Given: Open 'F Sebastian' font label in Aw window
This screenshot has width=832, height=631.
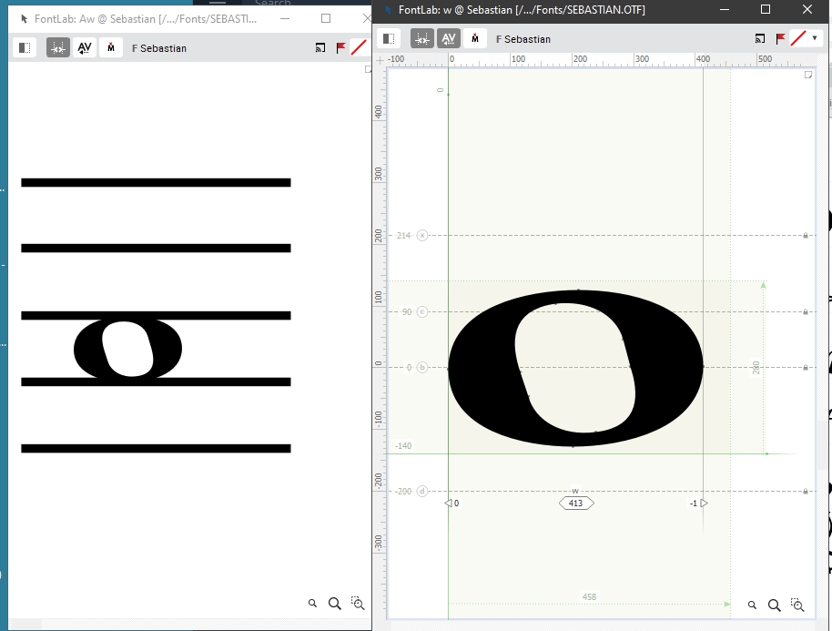Looking at the screenshot, I should click(159, 48).
